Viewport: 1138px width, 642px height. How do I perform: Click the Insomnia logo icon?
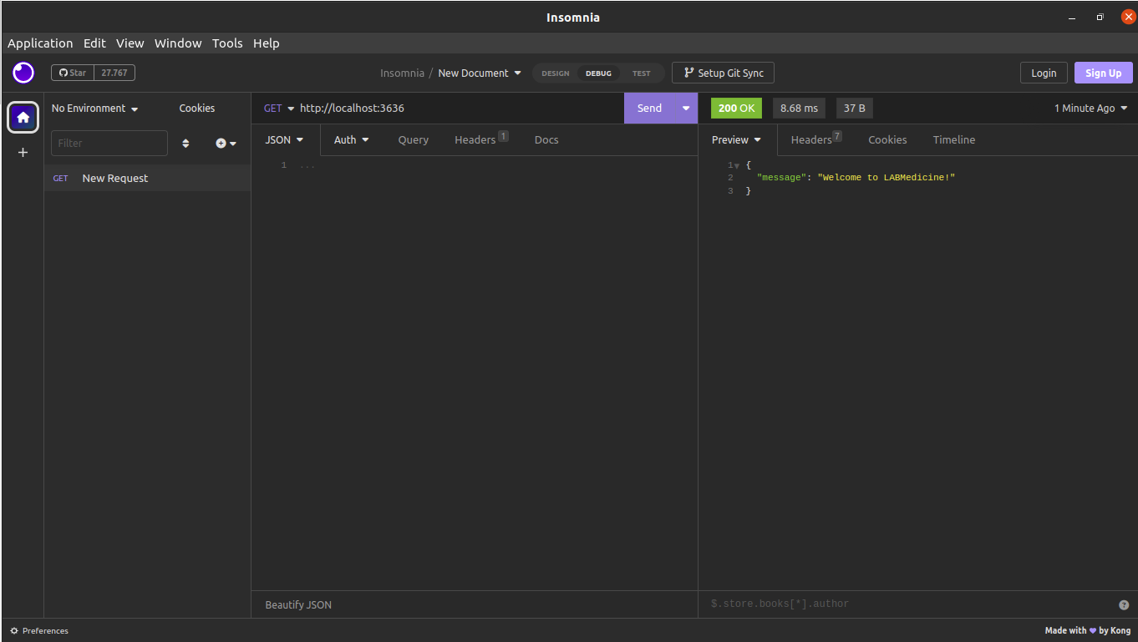point(23,73)
